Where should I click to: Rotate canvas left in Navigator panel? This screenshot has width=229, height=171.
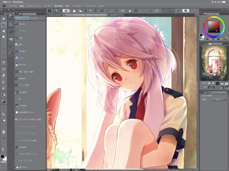209,88
